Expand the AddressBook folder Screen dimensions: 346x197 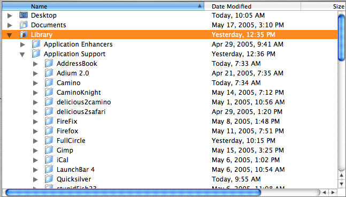[35, 64]
